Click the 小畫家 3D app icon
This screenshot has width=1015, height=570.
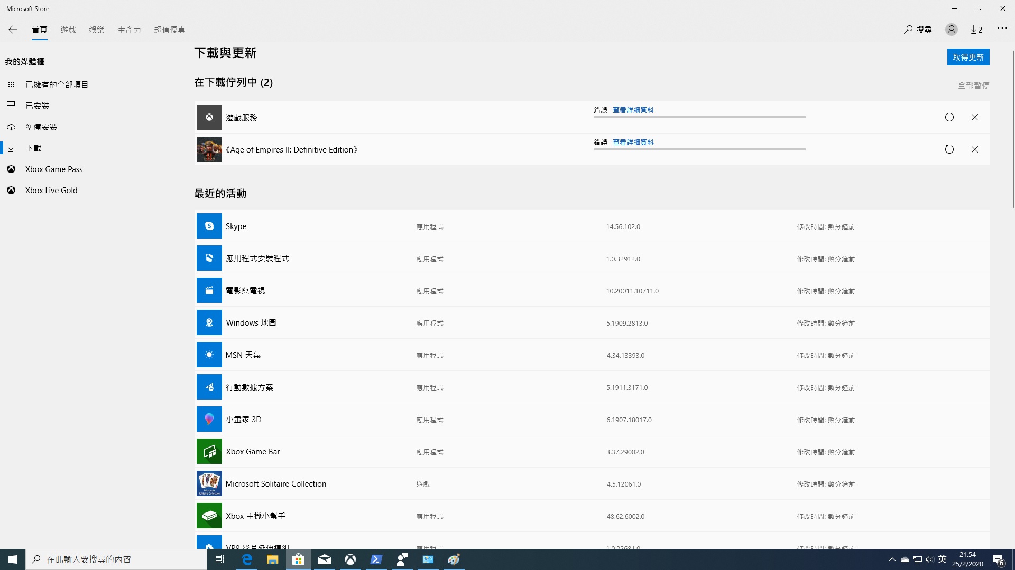pos(209,419)
